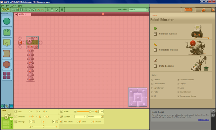The height and width of the screenshot is (130, 216).
Task: Open the Flow blocks palette
Action: pyautogui.click(x=7, y=54)
